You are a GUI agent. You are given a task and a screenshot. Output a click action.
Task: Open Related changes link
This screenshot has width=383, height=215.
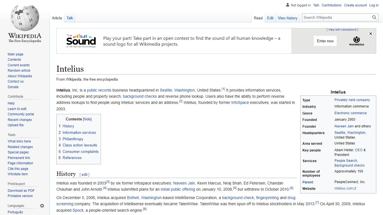(x=20, y=147)
